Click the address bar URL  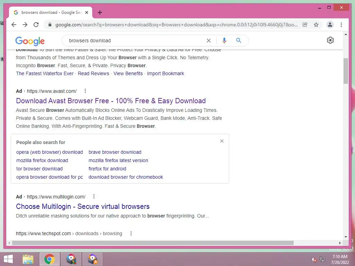coord(176,25)
